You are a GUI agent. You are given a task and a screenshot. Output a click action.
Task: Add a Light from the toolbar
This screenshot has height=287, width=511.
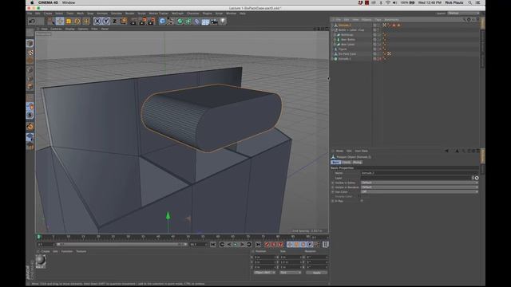223,22
